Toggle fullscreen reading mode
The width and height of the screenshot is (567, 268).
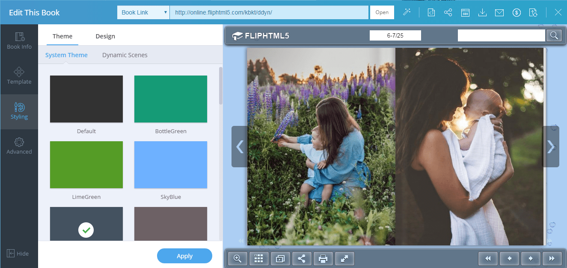[344, 258]
